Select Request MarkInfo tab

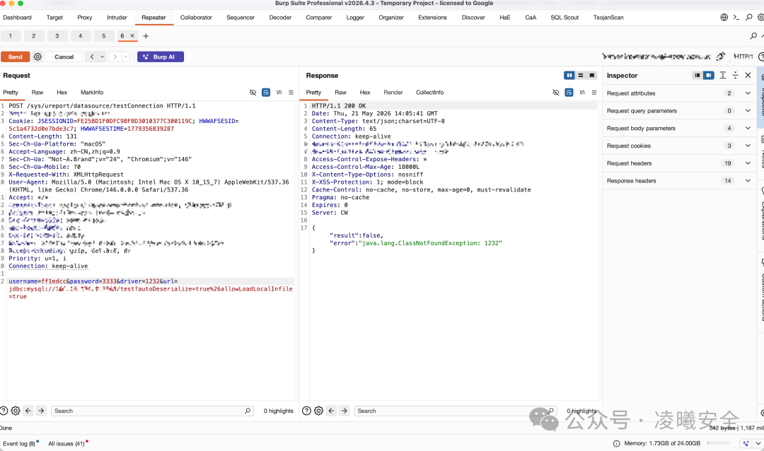click(x=92, y=92)
